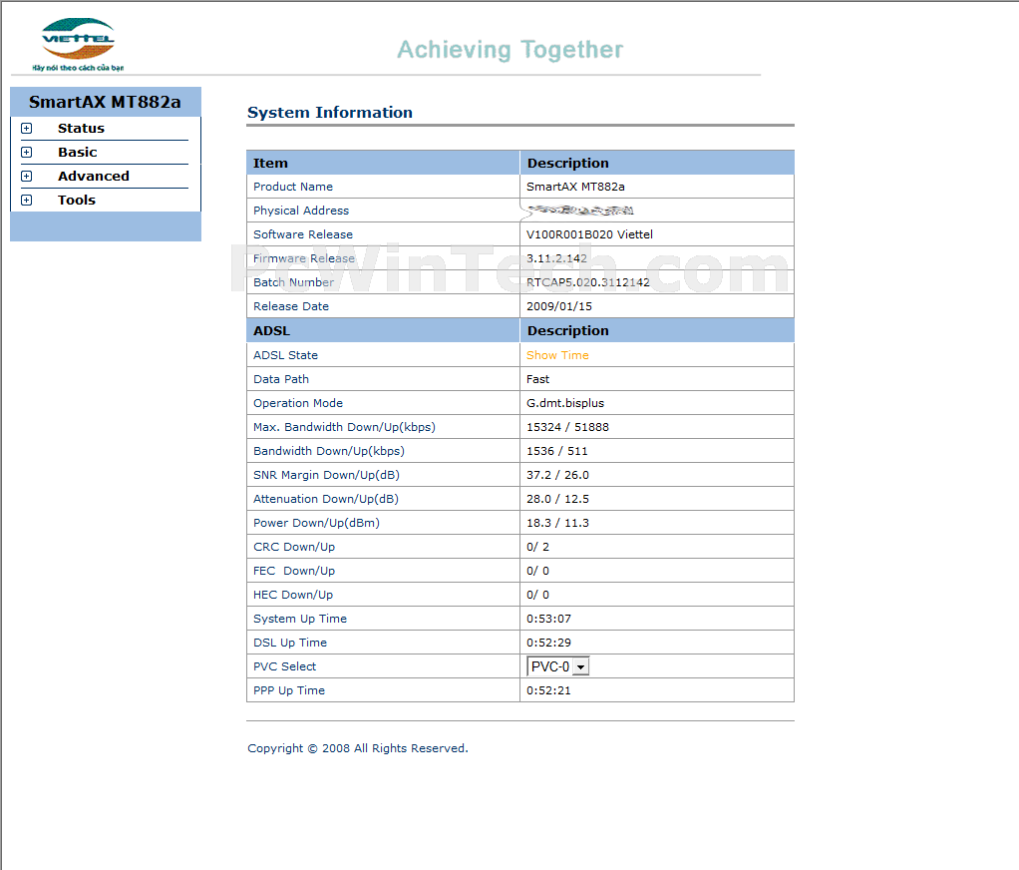Image resolution: width=1019 pixels, height=870 pixels.
Task: Click the SmartAX MT882a sidebar title
Action: tap(106, 102)
